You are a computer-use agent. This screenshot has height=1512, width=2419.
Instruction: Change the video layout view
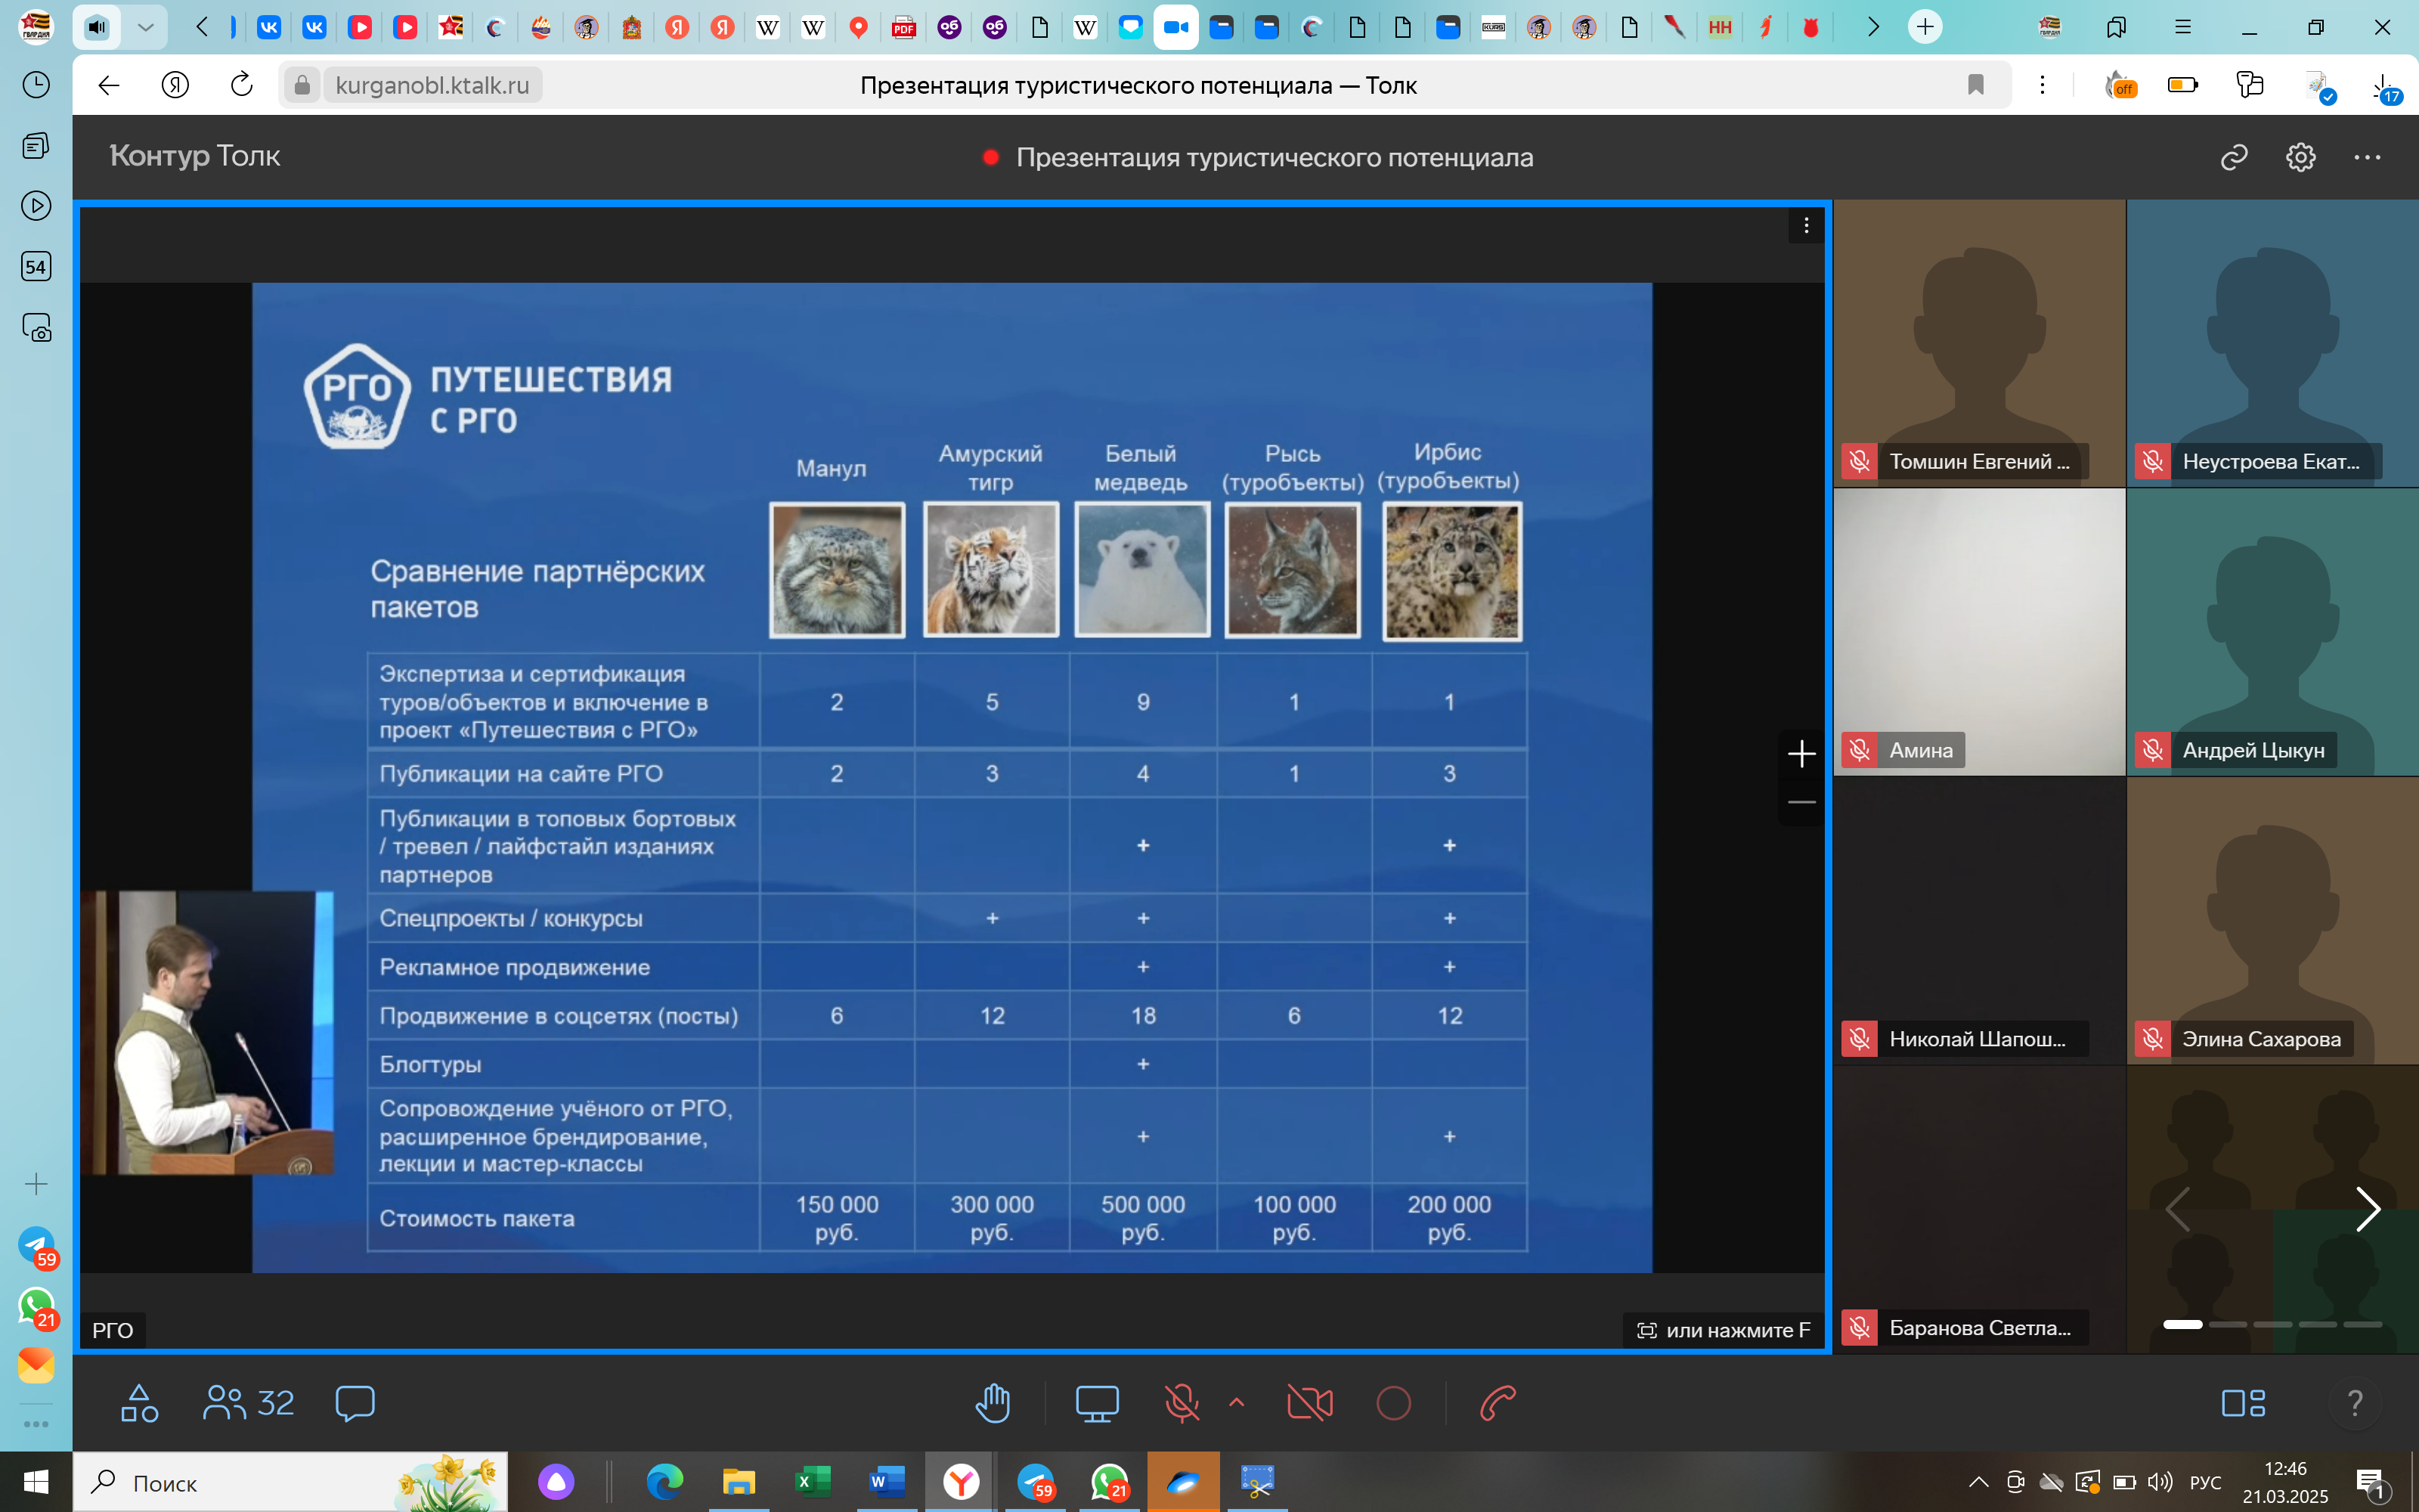(x=2242, y=1403)
